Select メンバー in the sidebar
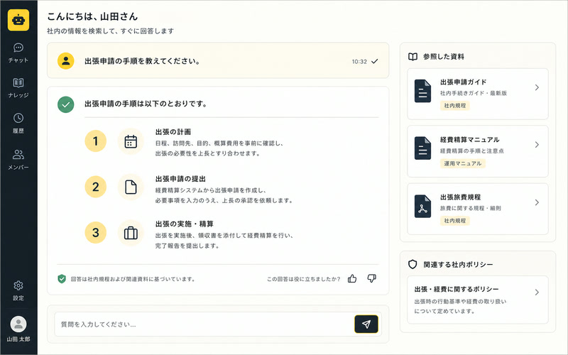This screenshot has width=568, height=355. pos(18,160)
